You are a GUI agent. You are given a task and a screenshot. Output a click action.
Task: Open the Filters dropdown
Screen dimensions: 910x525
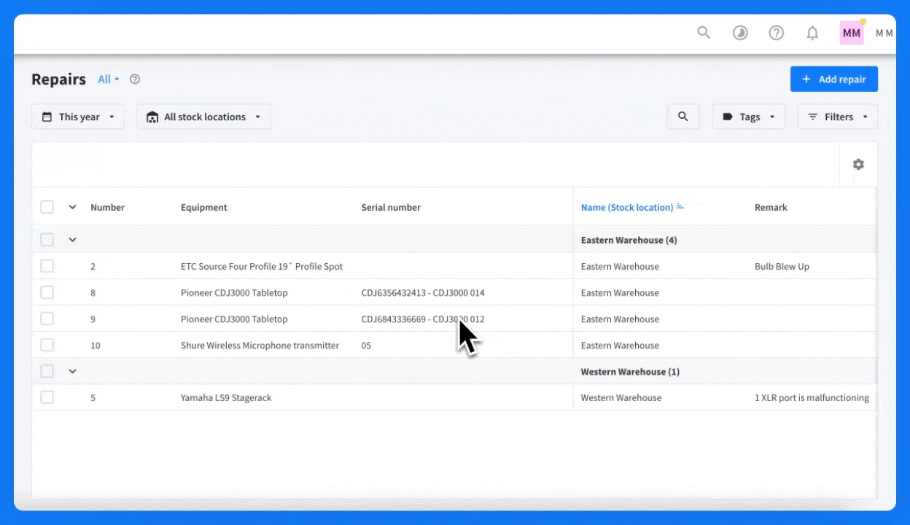click(838, 117)
